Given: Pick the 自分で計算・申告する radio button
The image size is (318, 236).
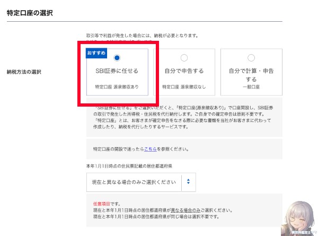Looking at the screenshot, I should [251, 57].
